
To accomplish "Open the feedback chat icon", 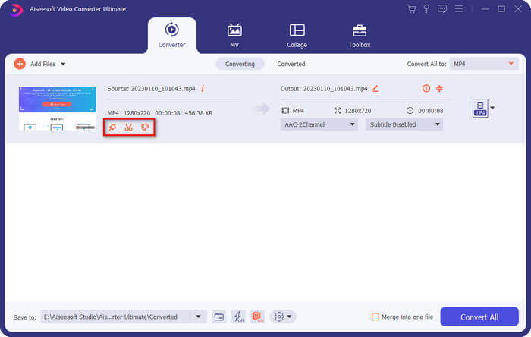I will click(442, 9).
